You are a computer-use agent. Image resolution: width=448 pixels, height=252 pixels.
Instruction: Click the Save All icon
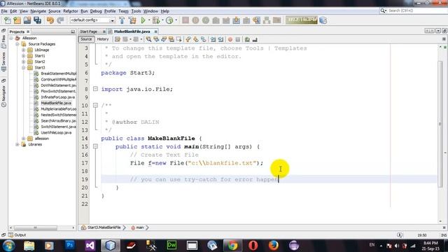(x=37, y=20)
